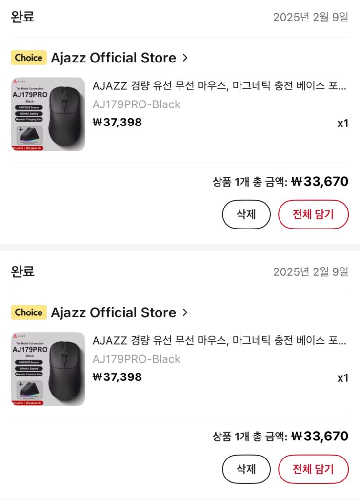Click the AJ179PRO-Black variant text in the first order
This screenshot has width=360, height=500.
(136, 104)
